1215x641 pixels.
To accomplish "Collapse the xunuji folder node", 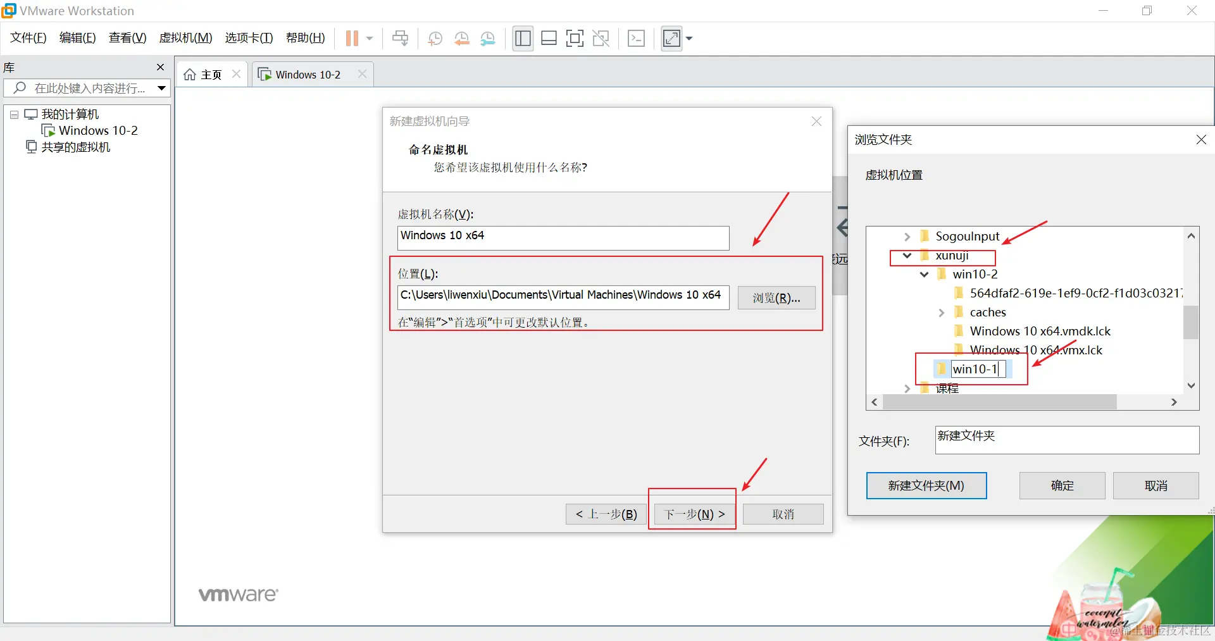I will point(907,256).
